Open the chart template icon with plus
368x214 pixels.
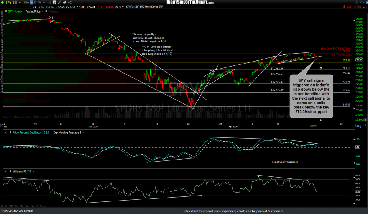(x=54, y=2)
